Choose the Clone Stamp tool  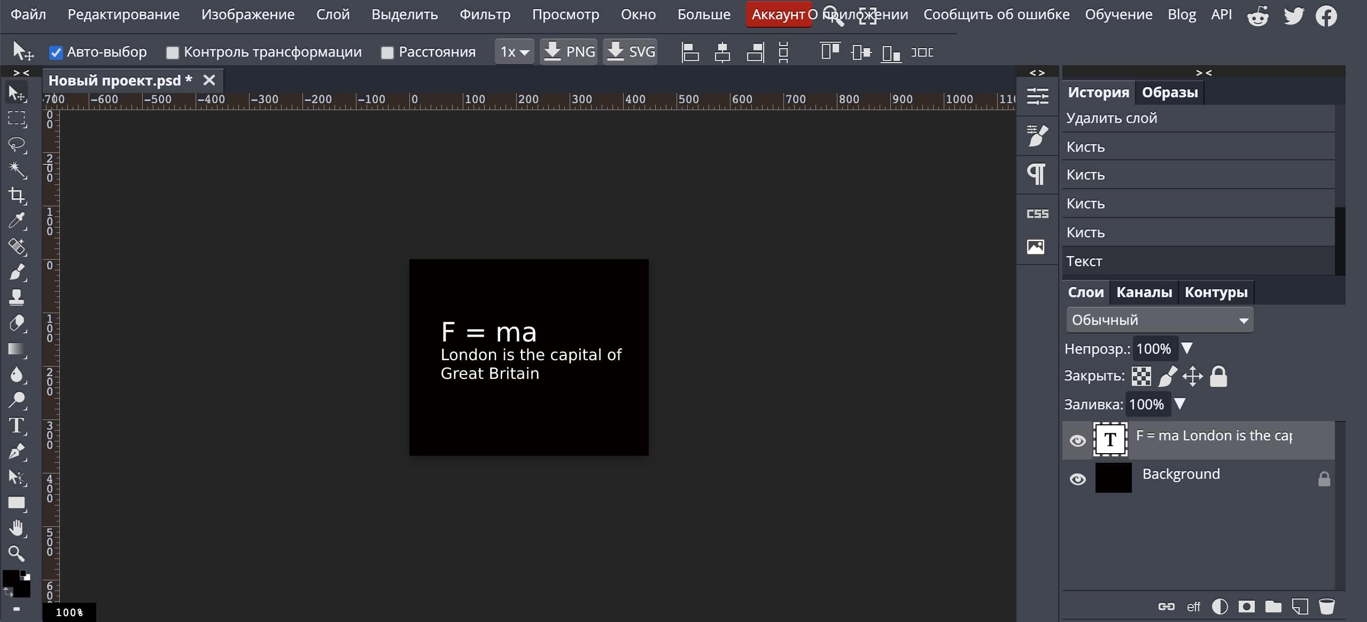[x=17, y=297]
